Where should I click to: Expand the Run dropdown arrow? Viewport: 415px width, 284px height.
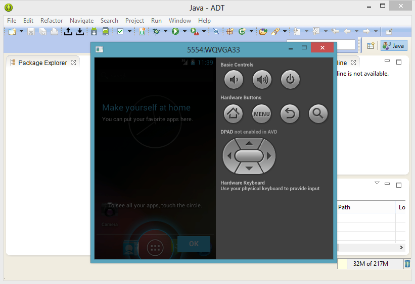tap(185, 31)
